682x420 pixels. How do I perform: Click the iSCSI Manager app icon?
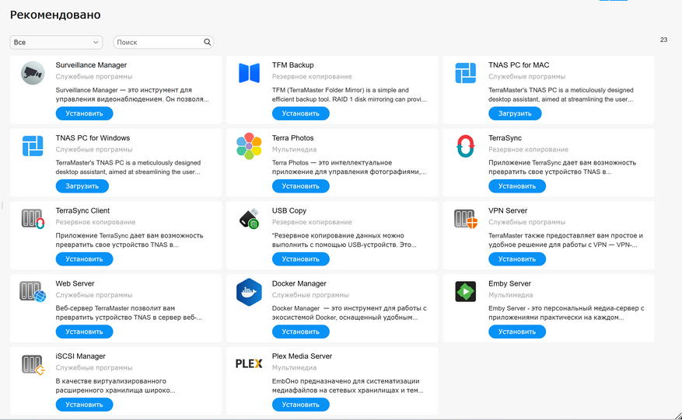pyautogui.click(x=33, y=364)
